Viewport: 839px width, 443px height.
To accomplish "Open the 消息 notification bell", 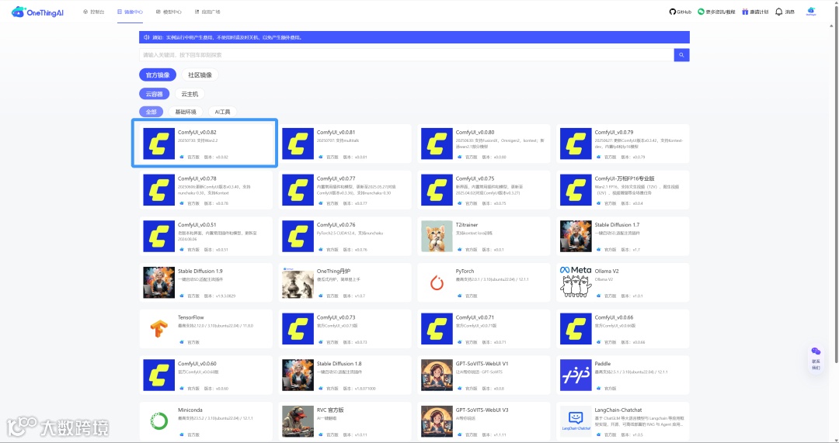I will (785, 12).
